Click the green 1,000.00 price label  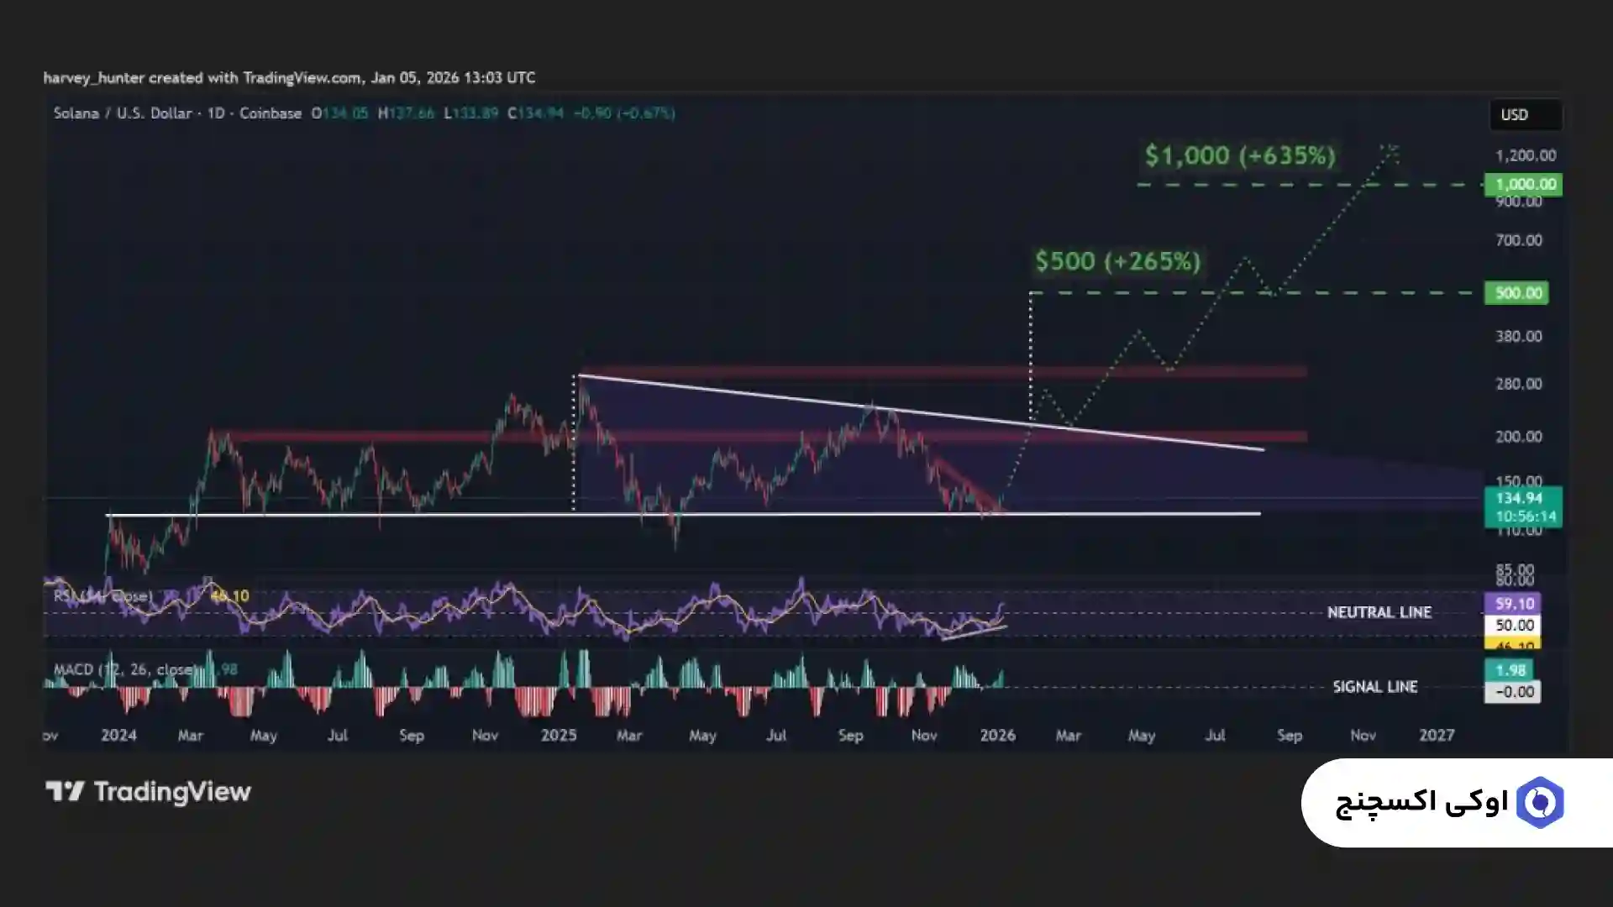point(1523,185)
